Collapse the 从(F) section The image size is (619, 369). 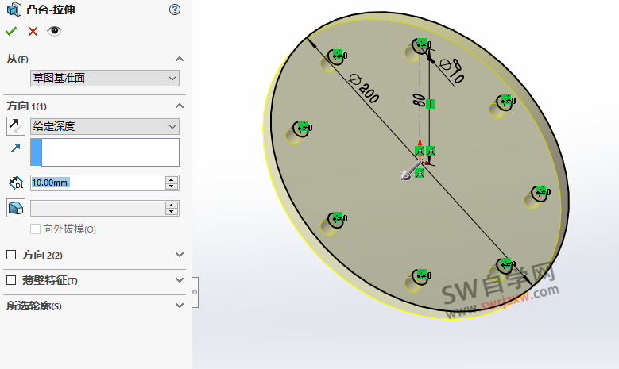tap(180, 60)
